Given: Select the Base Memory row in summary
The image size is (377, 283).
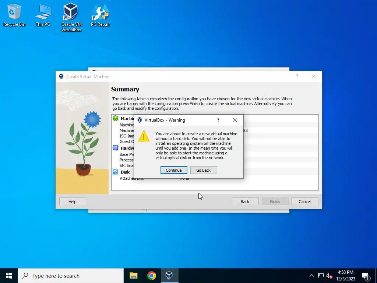Looking at the screenshot, I should tap(127, 154).
